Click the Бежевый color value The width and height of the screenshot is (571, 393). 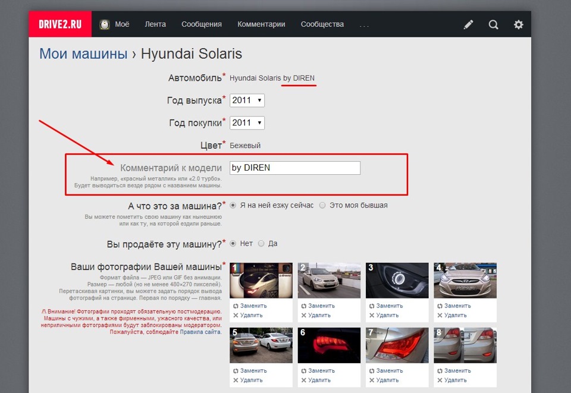245,146
